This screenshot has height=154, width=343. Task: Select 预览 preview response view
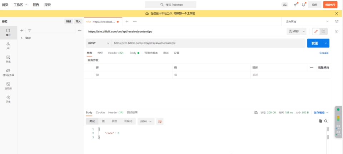(x=114, y=121)
